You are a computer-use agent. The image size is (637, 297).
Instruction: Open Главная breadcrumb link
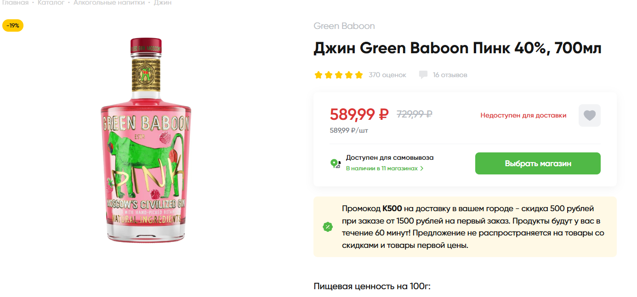coord(14,3)
